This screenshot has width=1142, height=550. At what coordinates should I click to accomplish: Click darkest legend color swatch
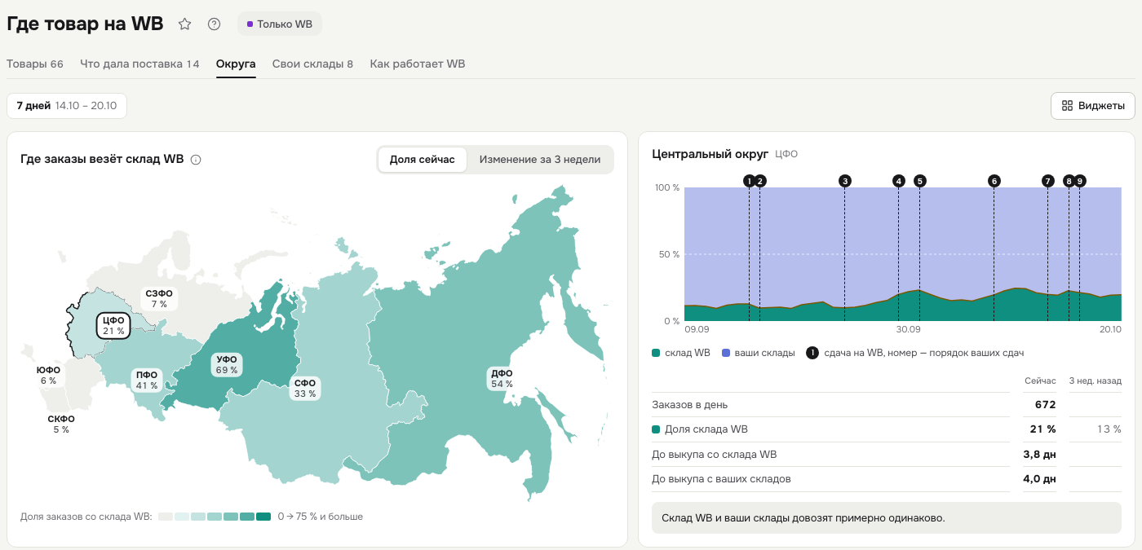click(x=263, y=517)
